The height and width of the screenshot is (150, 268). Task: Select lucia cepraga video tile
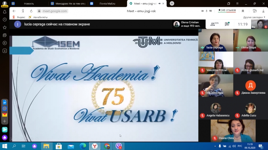(216, 40)
